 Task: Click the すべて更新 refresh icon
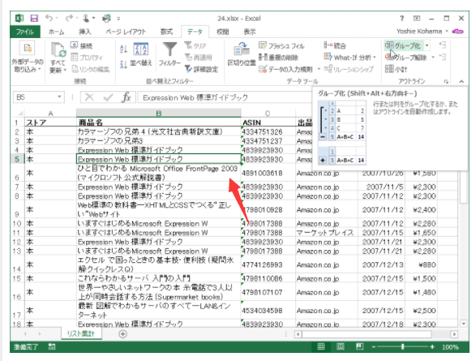click(58, 49)
